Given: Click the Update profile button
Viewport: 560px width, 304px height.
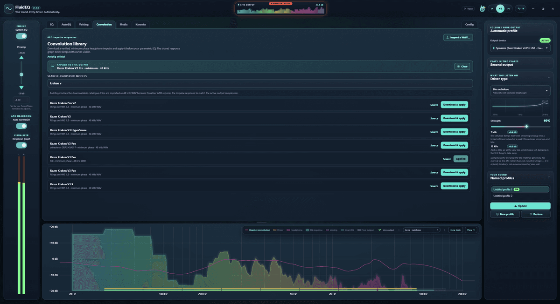Looking at the screenshot, I should pyautogui.click(x=520, y=206).
